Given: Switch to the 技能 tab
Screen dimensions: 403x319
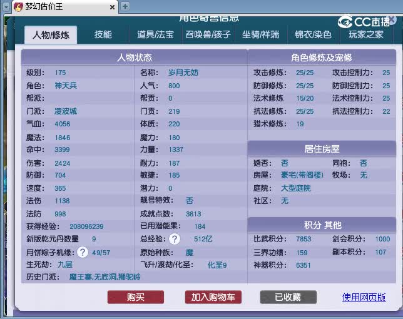Looking at the screenshot, I should click(103, 34).
